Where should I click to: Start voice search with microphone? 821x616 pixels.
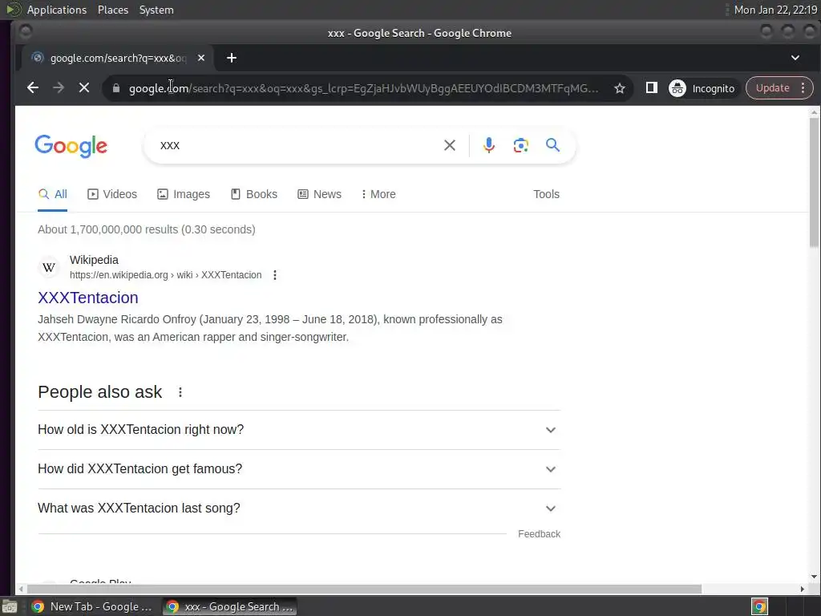coord(488,145)
